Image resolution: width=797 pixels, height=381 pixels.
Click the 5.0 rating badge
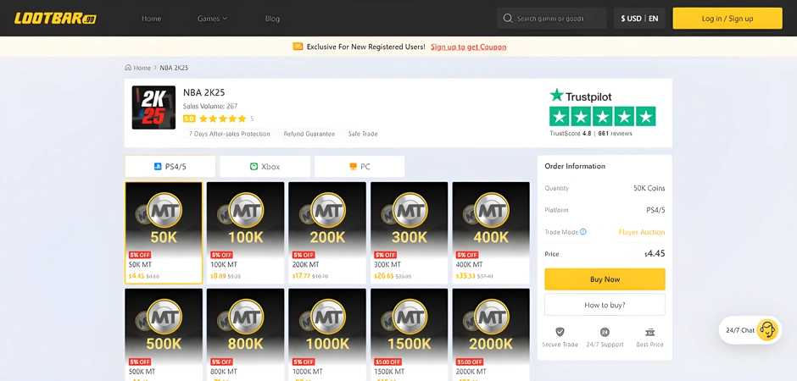pos(189,119)
